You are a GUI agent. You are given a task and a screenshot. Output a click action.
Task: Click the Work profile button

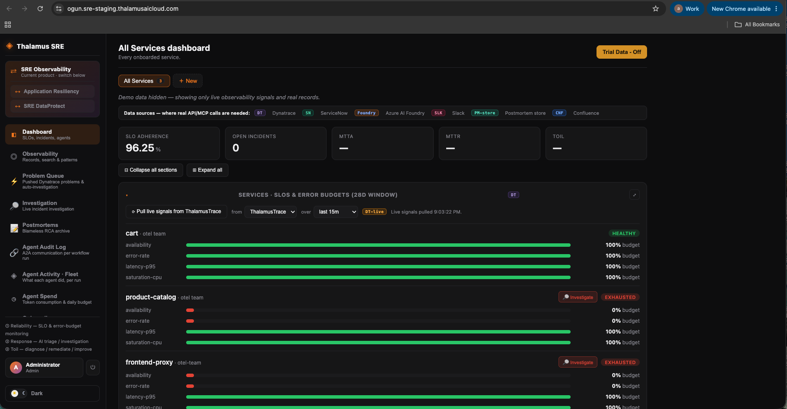pyautogui.click(x=687, y=9)
